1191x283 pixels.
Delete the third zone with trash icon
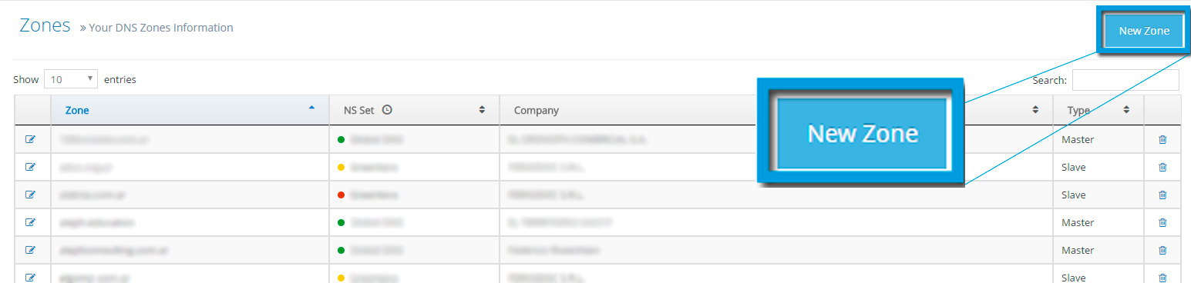click(1162, 195)
